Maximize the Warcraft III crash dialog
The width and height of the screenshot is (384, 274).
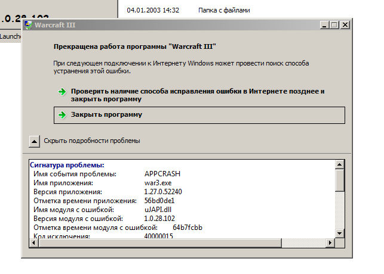click(x=334, y=25)
